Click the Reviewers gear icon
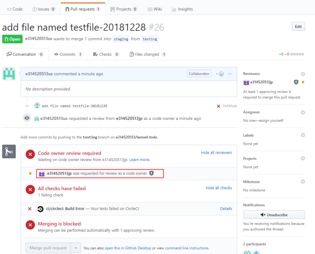This screenshot has width=315, height=254. (x=303, y=74)
